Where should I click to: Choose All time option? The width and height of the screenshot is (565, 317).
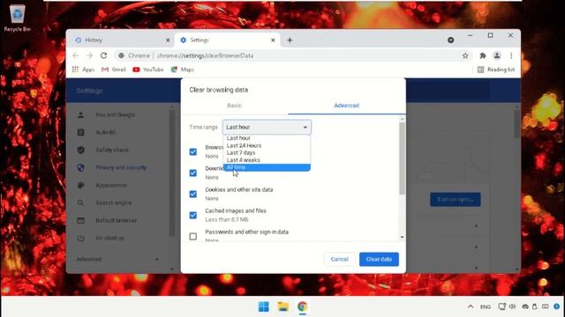tap(267, 167)
